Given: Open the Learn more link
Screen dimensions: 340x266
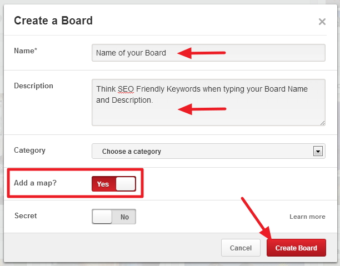Looking at the screenshot, I should click(x=307, y=217).
